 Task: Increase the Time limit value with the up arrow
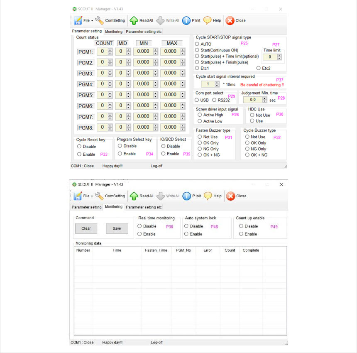[279, 56]
